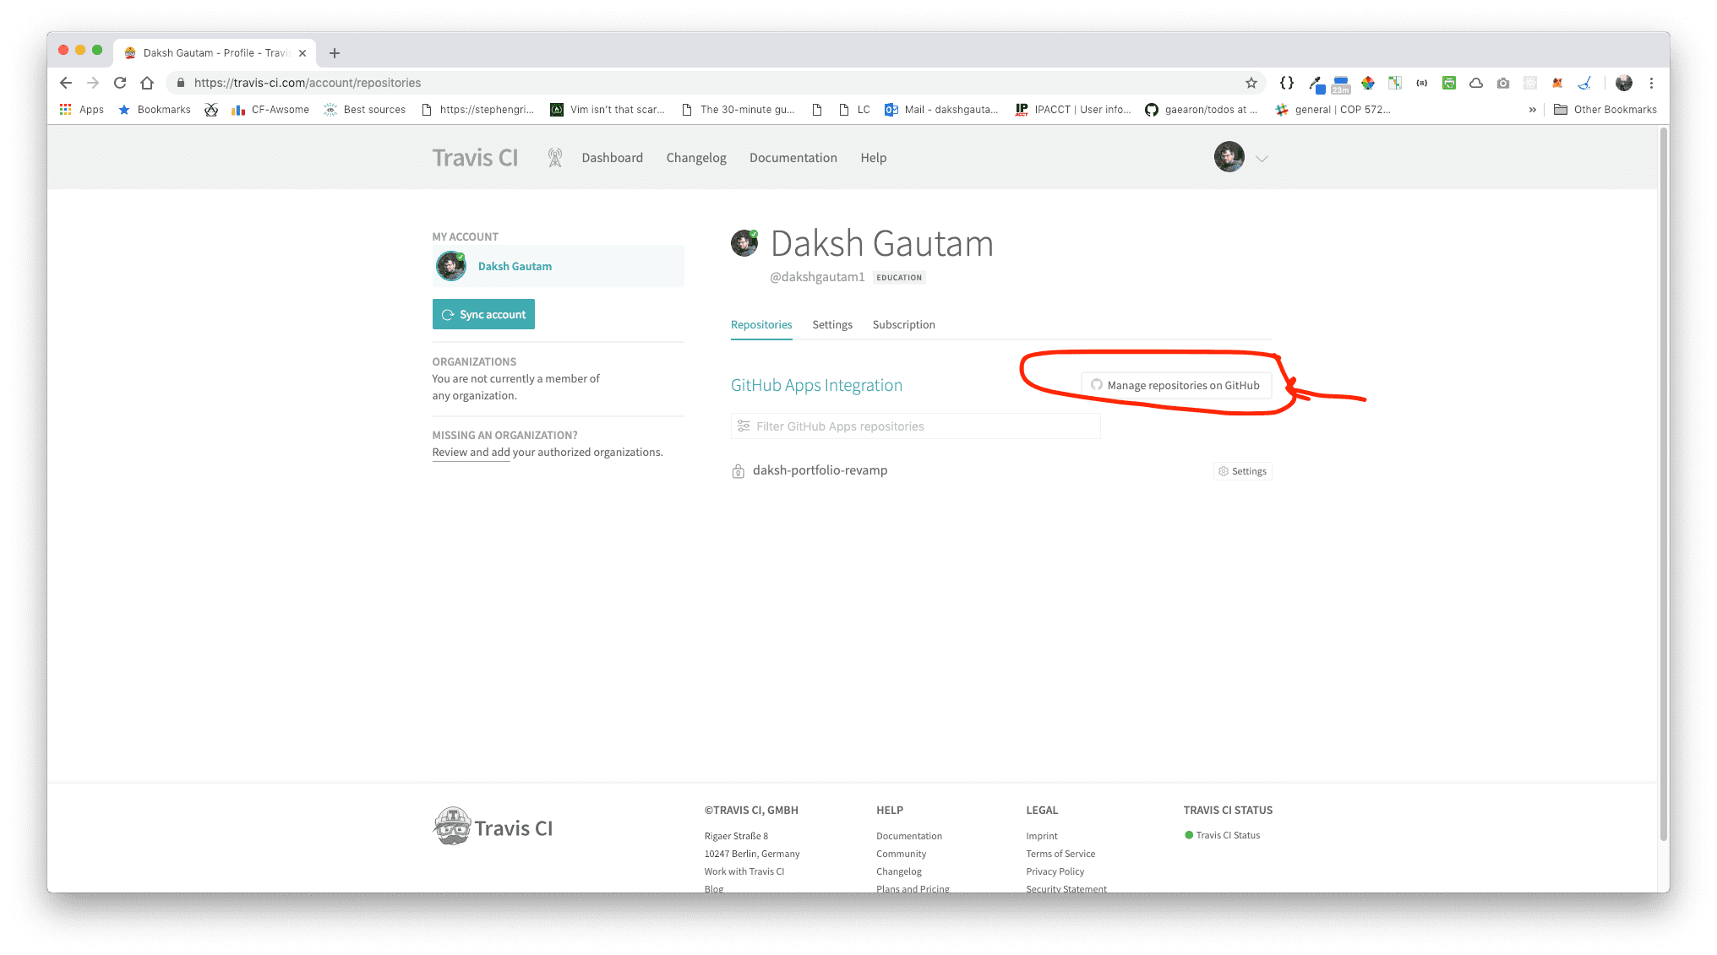Open footer Community link
The height and width of the screenshot is (955, 1717).
pos(901,854)
